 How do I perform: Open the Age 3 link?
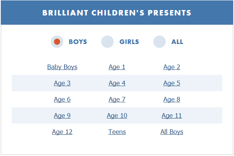coord(62,83)
